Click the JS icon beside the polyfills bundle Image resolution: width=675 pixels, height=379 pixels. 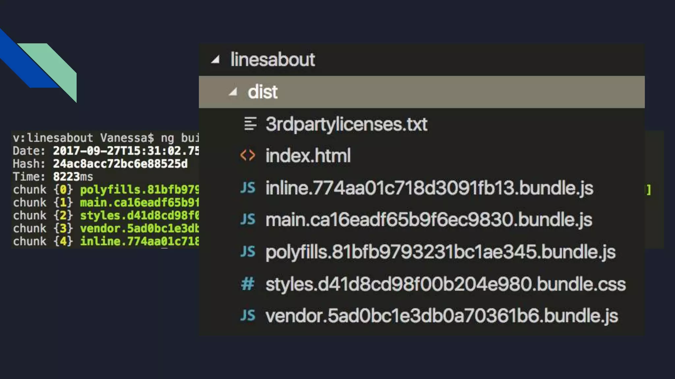pyautogui.click(x=248, y=252)
